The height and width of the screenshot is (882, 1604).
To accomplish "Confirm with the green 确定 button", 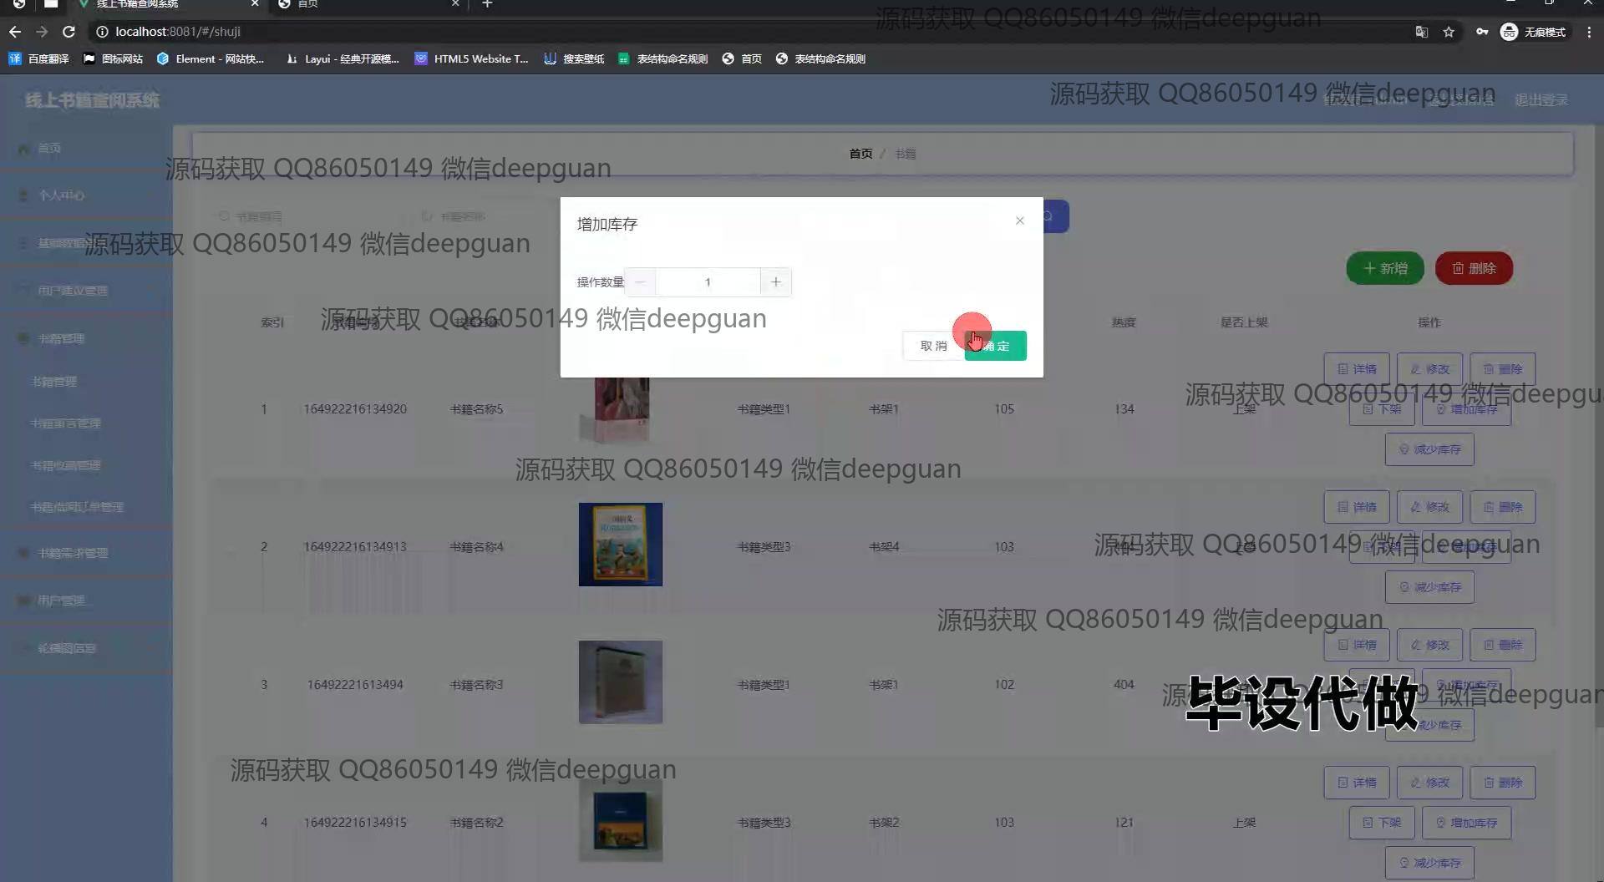I will (995, 346).
